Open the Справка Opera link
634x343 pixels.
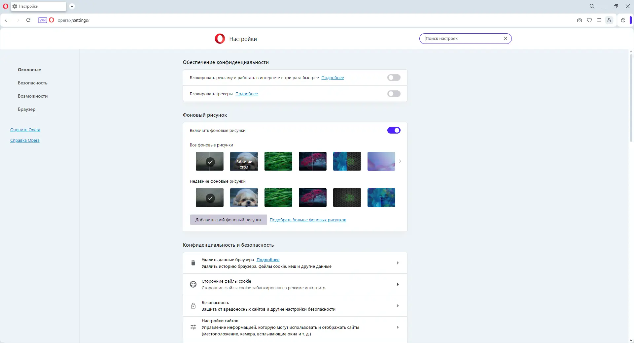(25, 140)
